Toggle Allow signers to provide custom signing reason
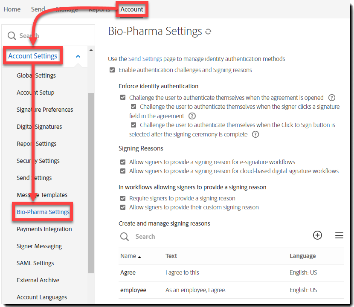The height and width of the screenshot is (307, 354). coord(123,207)
